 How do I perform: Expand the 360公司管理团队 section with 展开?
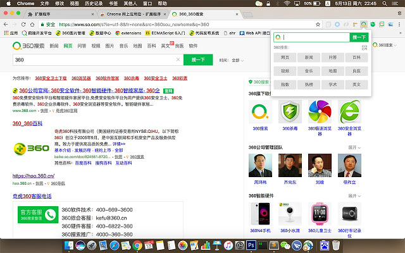(354, 147)
